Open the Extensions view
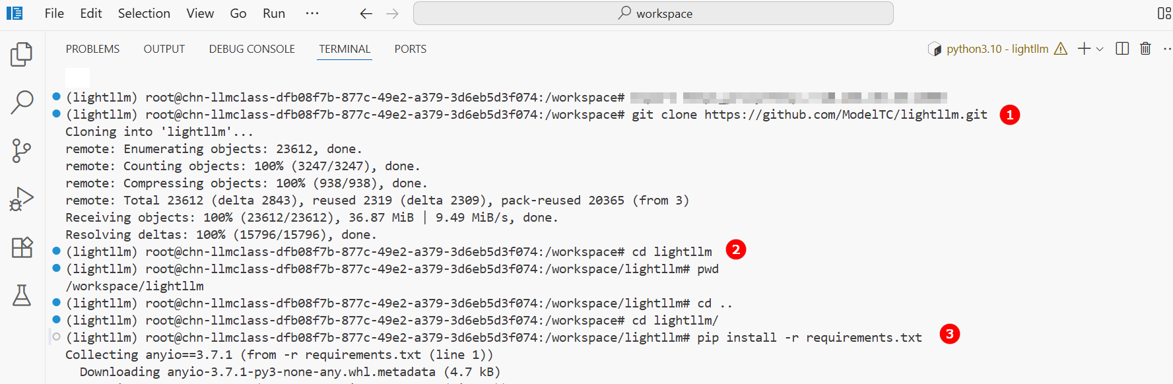Screen dimensions: 1173x384 tap(22, 247)
